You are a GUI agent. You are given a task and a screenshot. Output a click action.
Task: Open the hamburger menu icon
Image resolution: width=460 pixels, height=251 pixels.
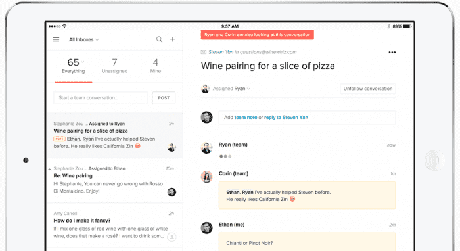[x=56, y=39]
